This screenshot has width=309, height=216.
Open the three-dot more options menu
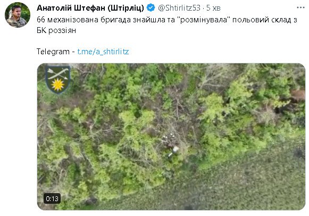pos(300,7)
